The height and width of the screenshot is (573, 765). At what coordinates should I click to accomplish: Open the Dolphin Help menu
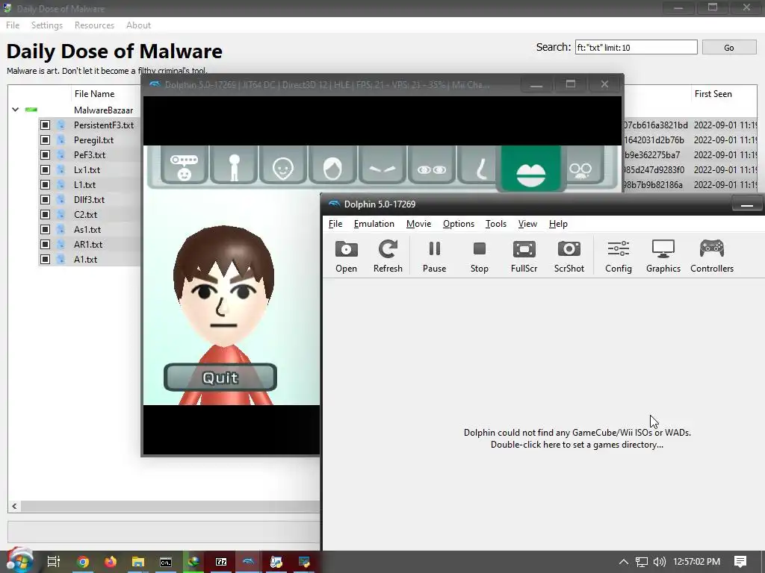[558, 224]
